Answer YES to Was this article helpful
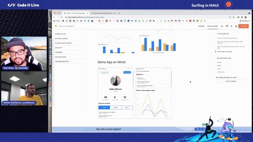Image resolution: width=253 pixels, height=142 pixels. [198, 129]
